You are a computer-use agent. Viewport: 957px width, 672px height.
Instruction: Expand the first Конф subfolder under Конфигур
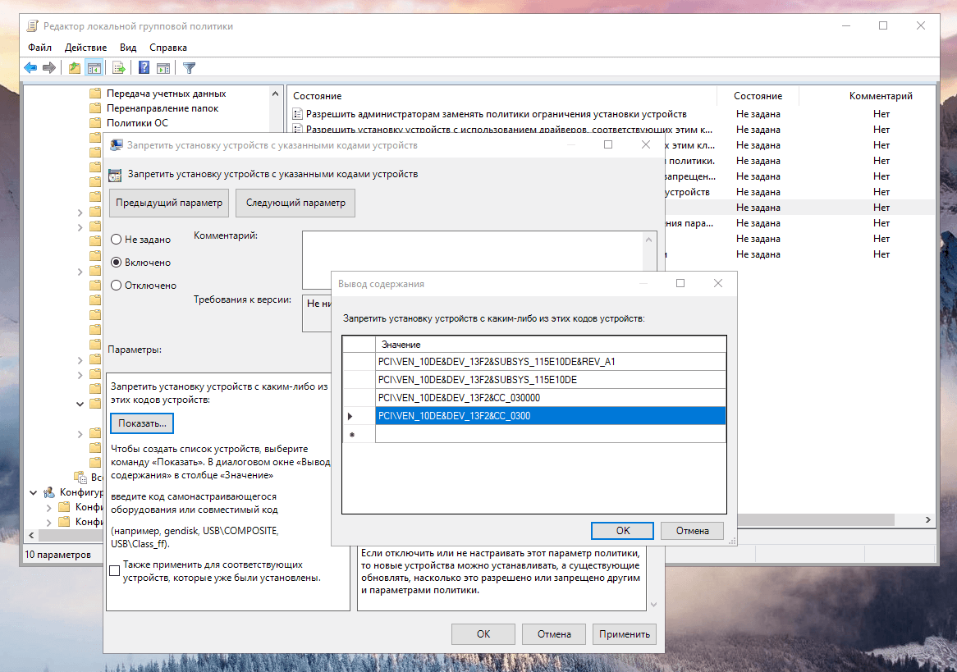pos(48,507)
